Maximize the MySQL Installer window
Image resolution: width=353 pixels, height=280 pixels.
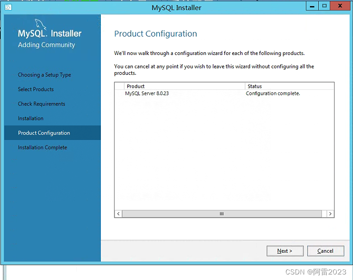tap(324, 6)
